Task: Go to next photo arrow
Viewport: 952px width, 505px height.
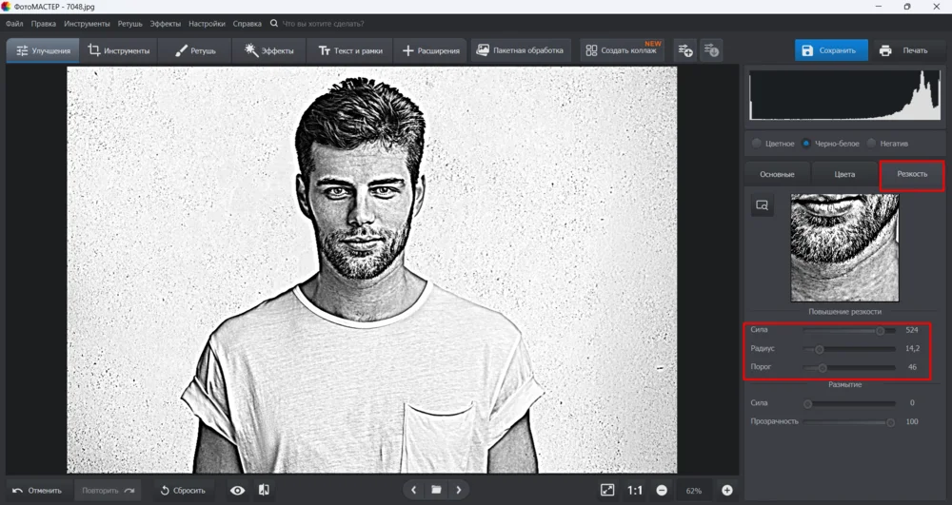Action: click(459, 490)
